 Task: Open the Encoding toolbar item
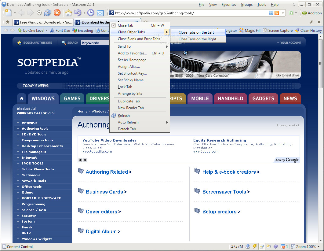coord(83,30)
